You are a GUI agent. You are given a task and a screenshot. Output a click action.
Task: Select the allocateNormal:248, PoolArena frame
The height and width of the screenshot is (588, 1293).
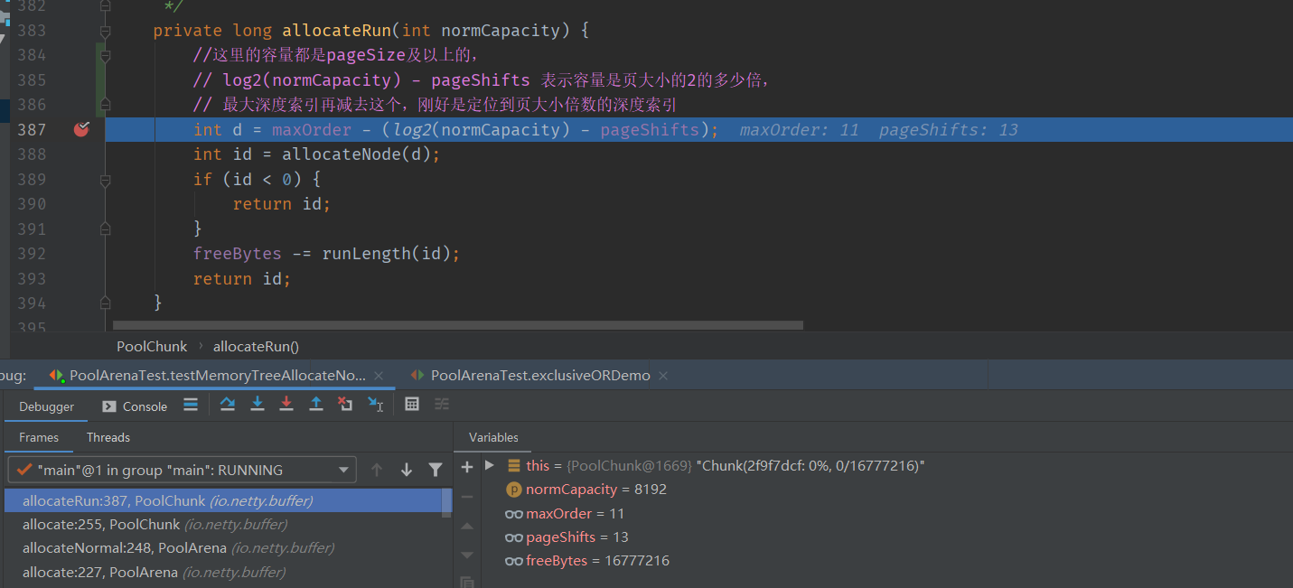(222, 547)
